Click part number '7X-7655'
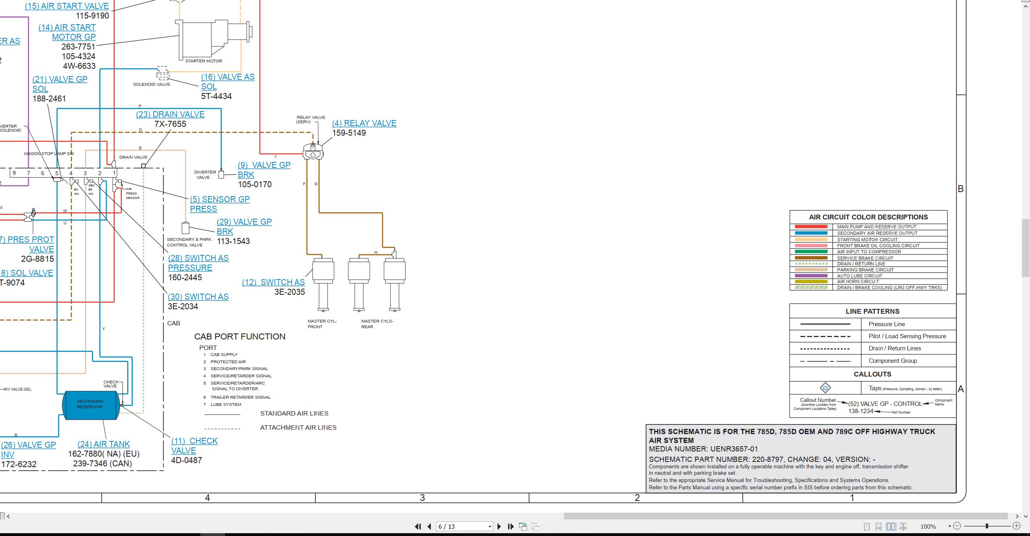The width and height of the screenshot is (1030, 536). point(170,124)
